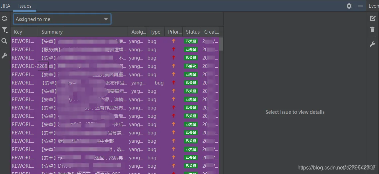Click the Priority column header
379x174 pixels.
coord(175,32)
